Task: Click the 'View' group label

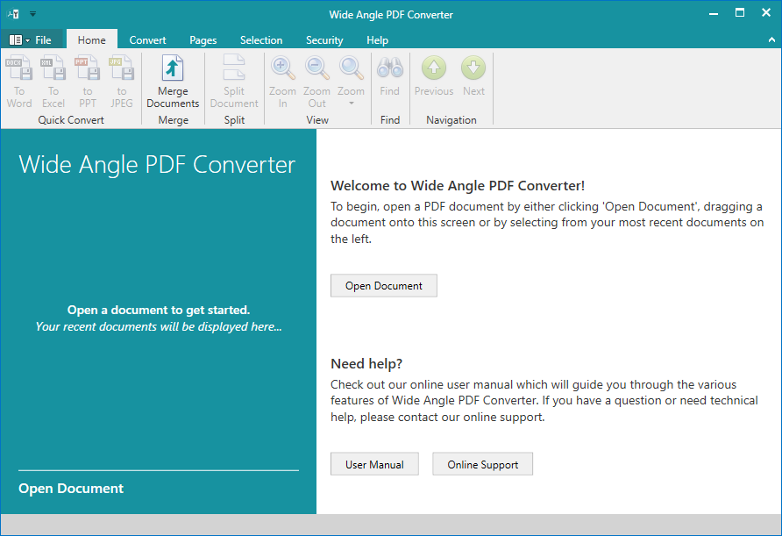Action: click(x=317, y=120)
